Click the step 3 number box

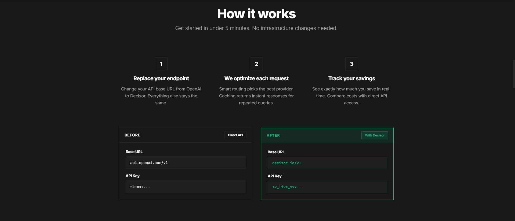tap(352, 64)
